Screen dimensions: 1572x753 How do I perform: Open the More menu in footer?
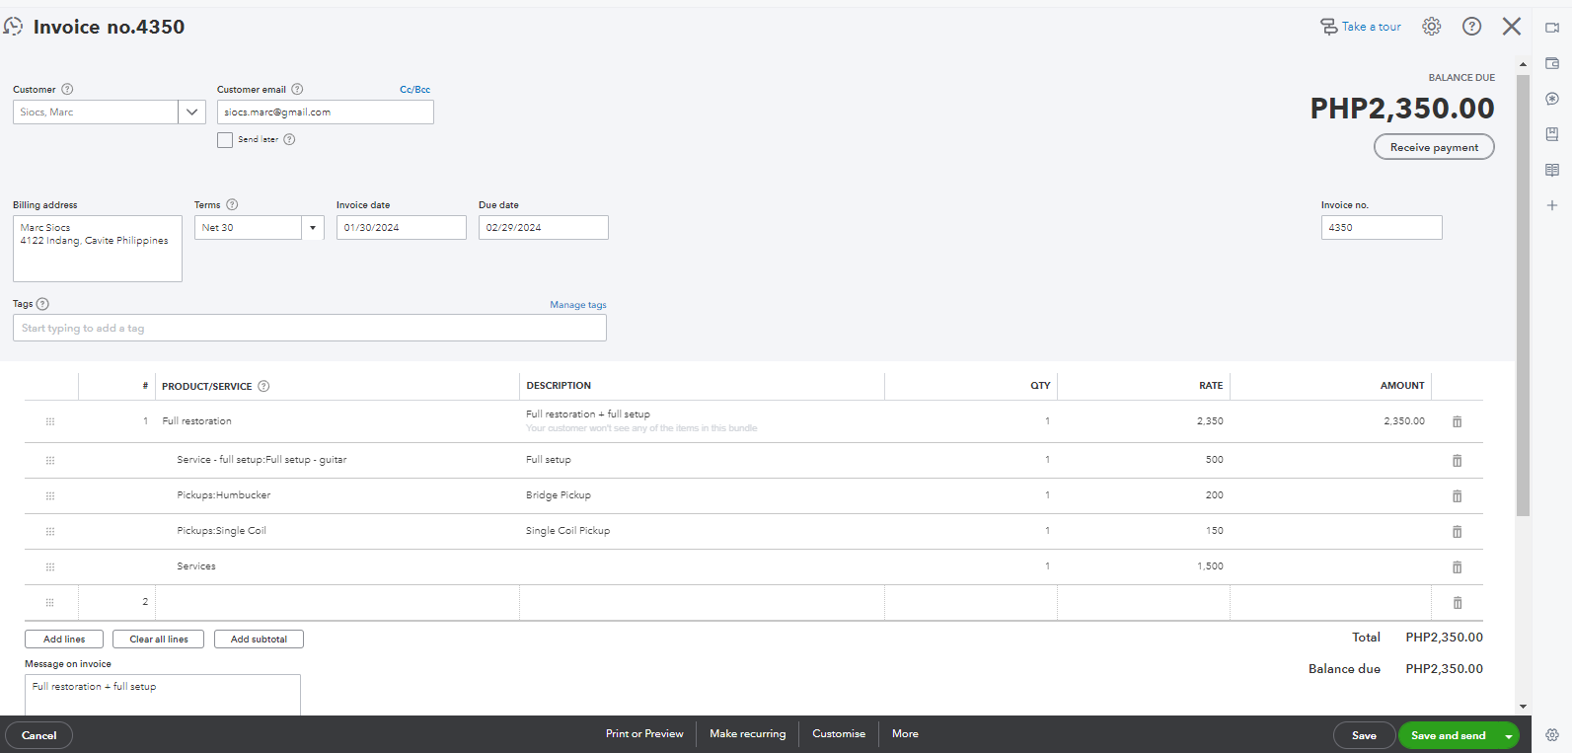(905, 734)
